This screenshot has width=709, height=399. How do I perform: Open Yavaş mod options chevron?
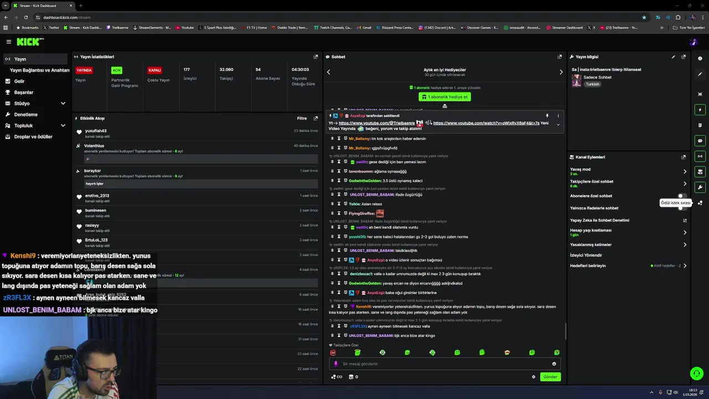(x=685, y=171)
